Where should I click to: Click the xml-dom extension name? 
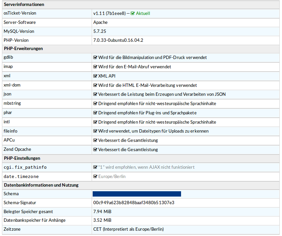pyautogui.click(x=12, y=85)
